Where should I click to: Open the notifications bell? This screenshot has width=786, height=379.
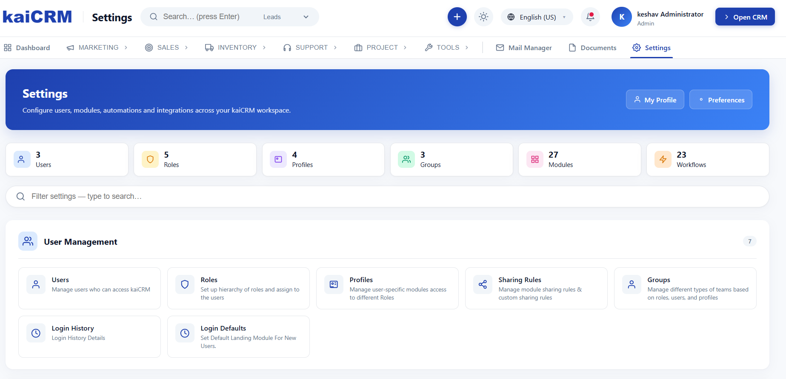590,17
